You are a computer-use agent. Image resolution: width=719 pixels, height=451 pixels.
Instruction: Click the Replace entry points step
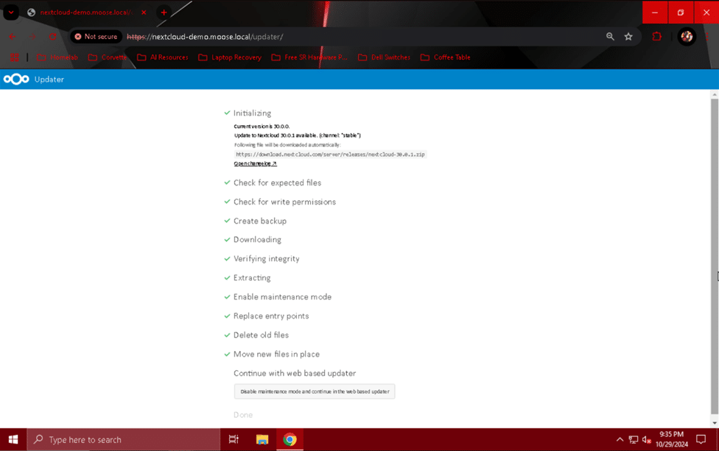271,316
